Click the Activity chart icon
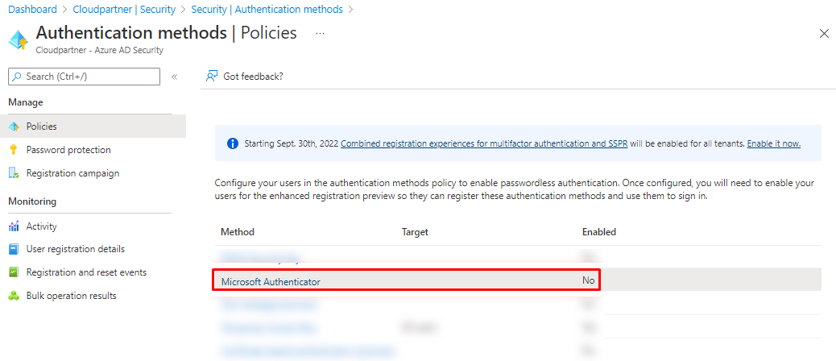 14,226
